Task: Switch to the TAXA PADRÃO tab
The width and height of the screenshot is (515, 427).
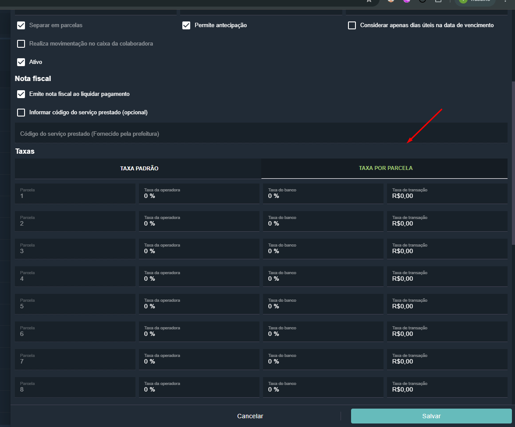Action: [x=138, y=168]
